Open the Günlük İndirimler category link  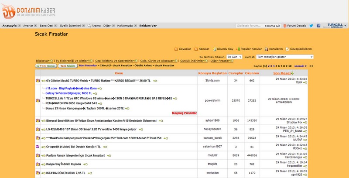192,61
